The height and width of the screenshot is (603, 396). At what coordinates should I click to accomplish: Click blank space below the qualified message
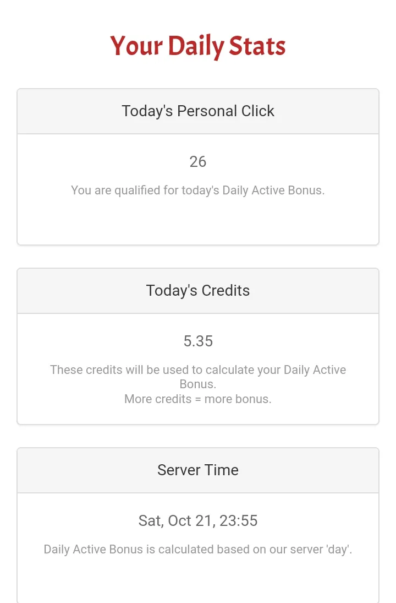click(x=198, y=223)
